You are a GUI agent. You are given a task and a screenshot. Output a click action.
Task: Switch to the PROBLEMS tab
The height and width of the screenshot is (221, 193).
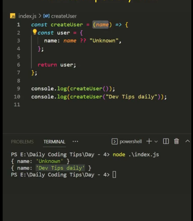(x=22, y=142)
